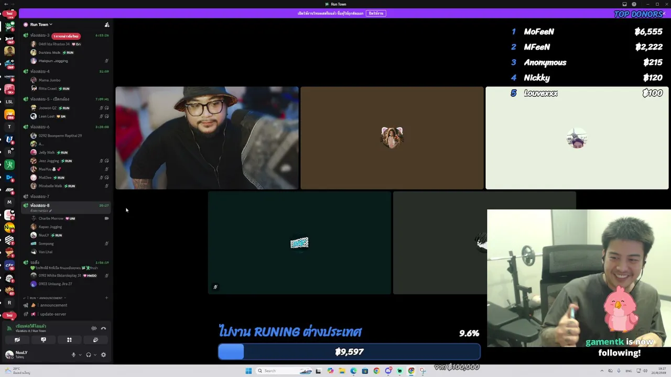
Task: Focus the bearded man's video tile
Action: click(x=207, y=138)
